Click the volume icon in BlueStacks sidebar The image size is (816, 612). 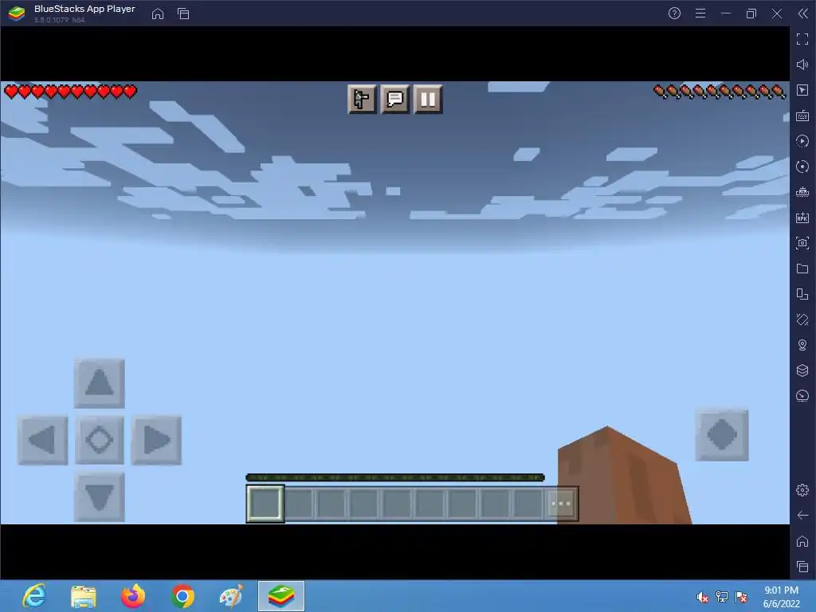click(x=802, y=65)
